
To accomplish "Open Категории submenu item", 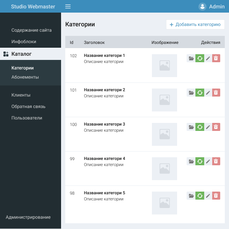I will click(x=23, y=68).
